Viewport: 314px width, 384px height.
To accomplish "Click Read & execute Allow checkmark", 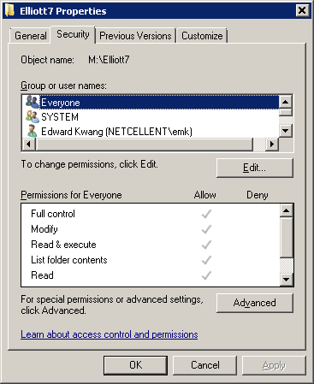I will pos(206,245).
